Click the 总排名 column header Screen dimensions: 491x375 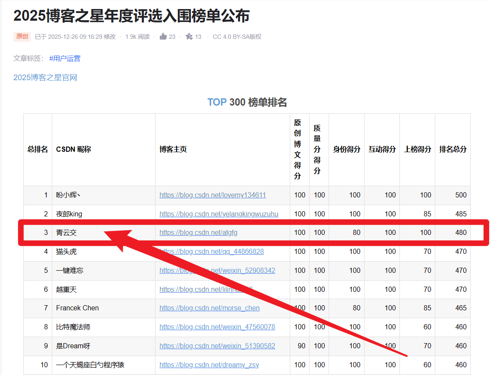[x=38, y=150]
